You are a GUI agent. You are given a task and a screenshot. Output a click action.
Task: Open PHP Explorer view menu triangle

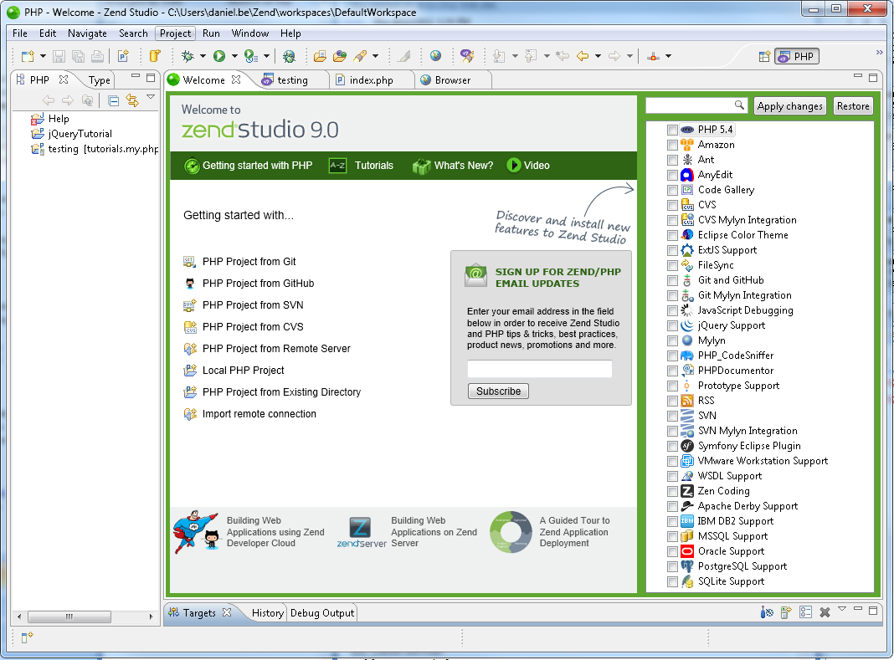coord(151,98)
